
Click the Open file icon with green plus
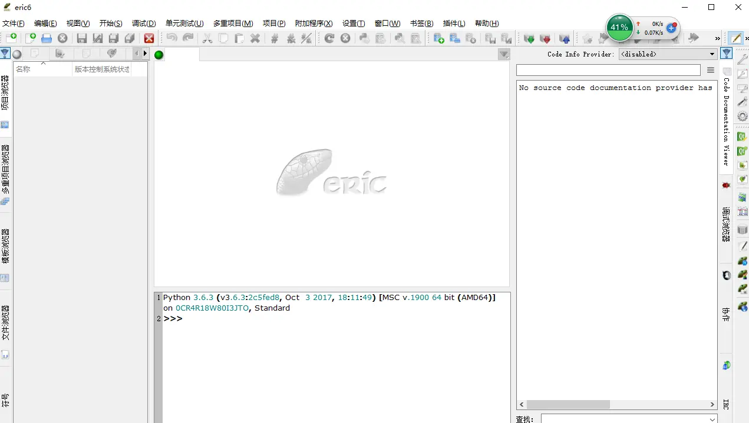[30, 38]
